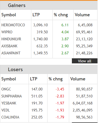Select the ONGC symbol in Losers
Image resolution: width=98 pixels, height=123 pixels.
pyautogui.click(x=6, y=89)
